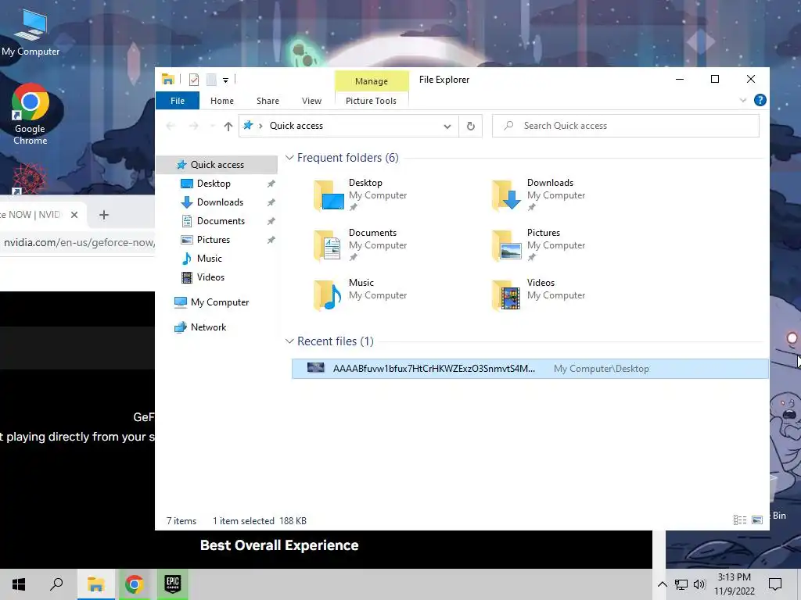
Task: Click '1 item selected 188 KB' status text
Action: pyautogui.click(x=260, y=521)
